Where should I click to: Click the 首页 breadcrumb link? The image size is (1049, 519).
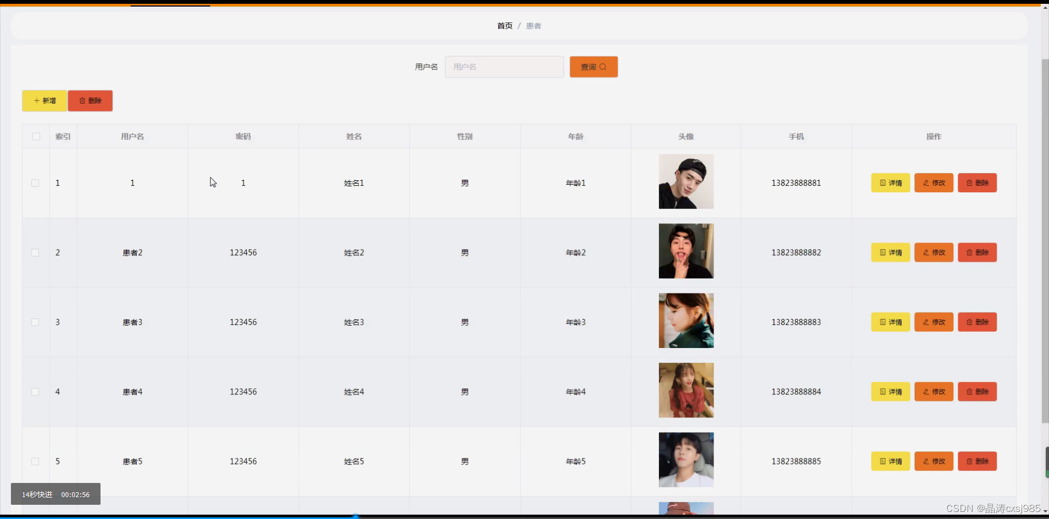[505, 26]
